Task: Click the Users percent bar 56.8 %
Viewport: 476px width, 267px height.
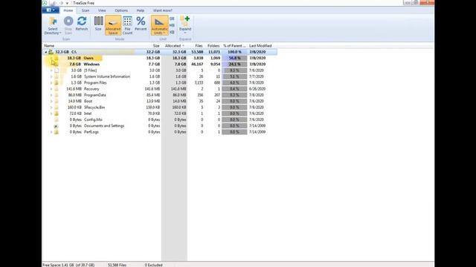Action: (234, 58)
